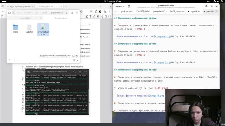Open the file manager view options dropdown
The width and height of the screenshot is (225, 126).
point(77,61)
